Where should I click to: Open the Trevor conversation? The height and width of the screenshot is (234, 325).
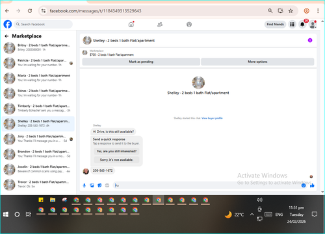coord(38,184)
